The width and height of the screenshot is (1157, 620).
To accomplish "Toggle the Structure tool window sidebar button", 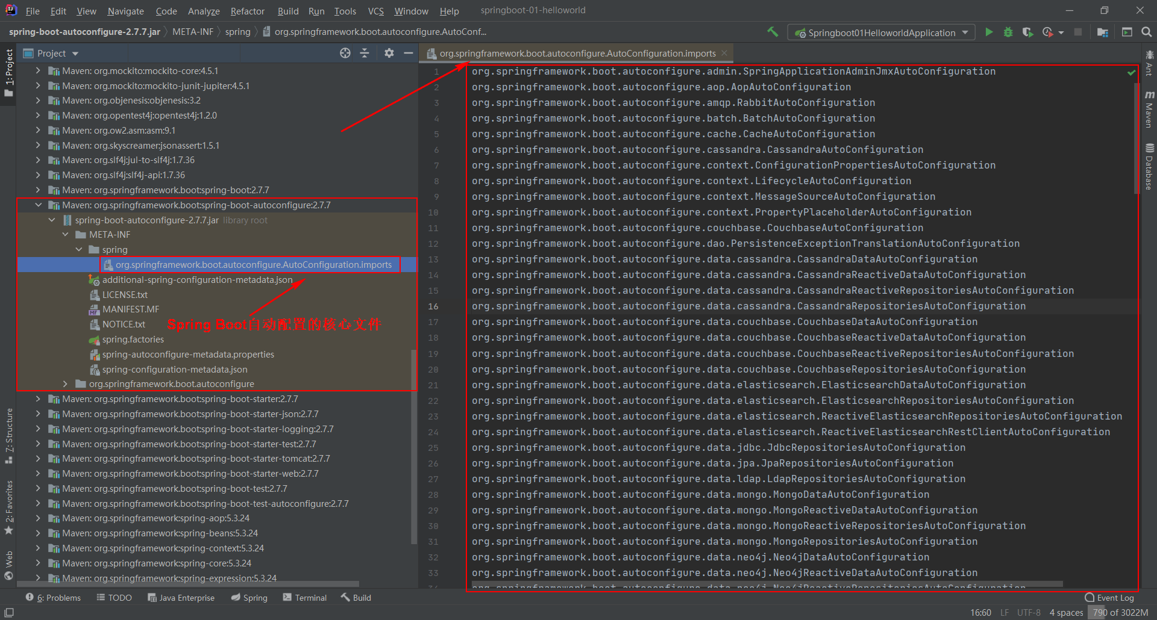I will click(9, 435).
